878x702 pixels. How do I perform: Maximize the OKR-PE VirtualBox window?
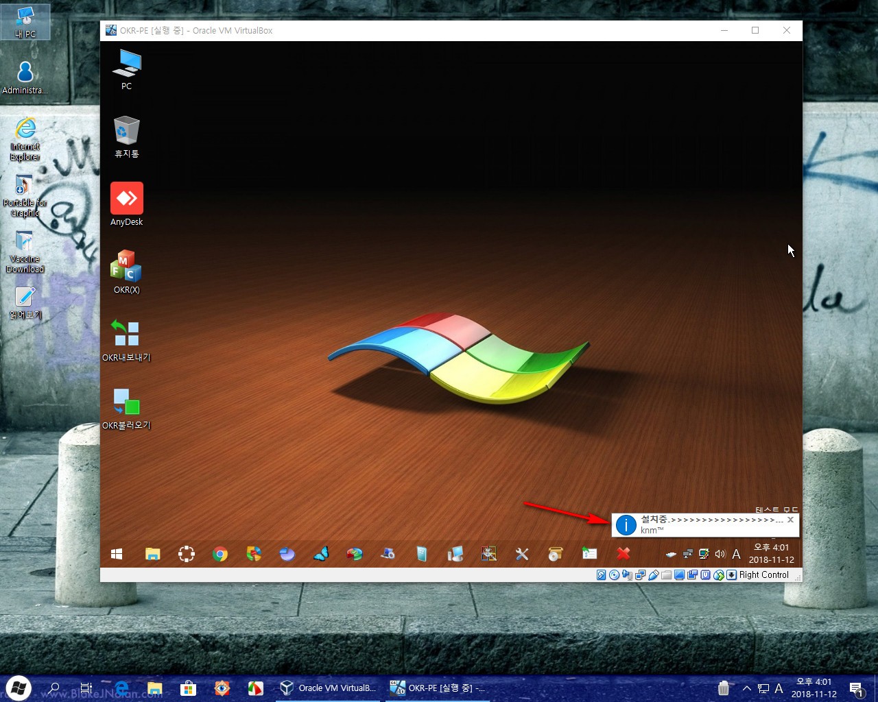[755, 30]
